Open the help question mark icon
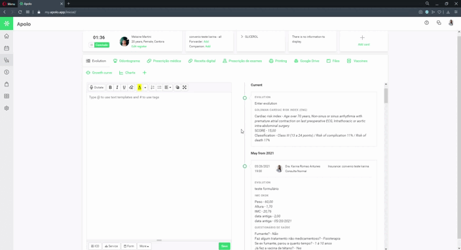 click(426, 23)
